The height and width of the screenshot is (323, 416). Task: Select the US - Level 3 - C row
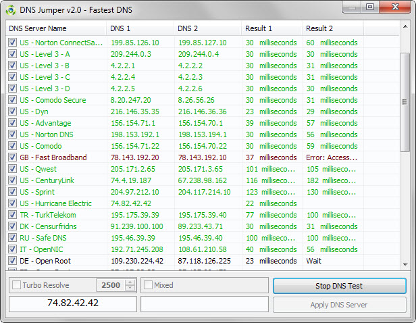point(203,77)
